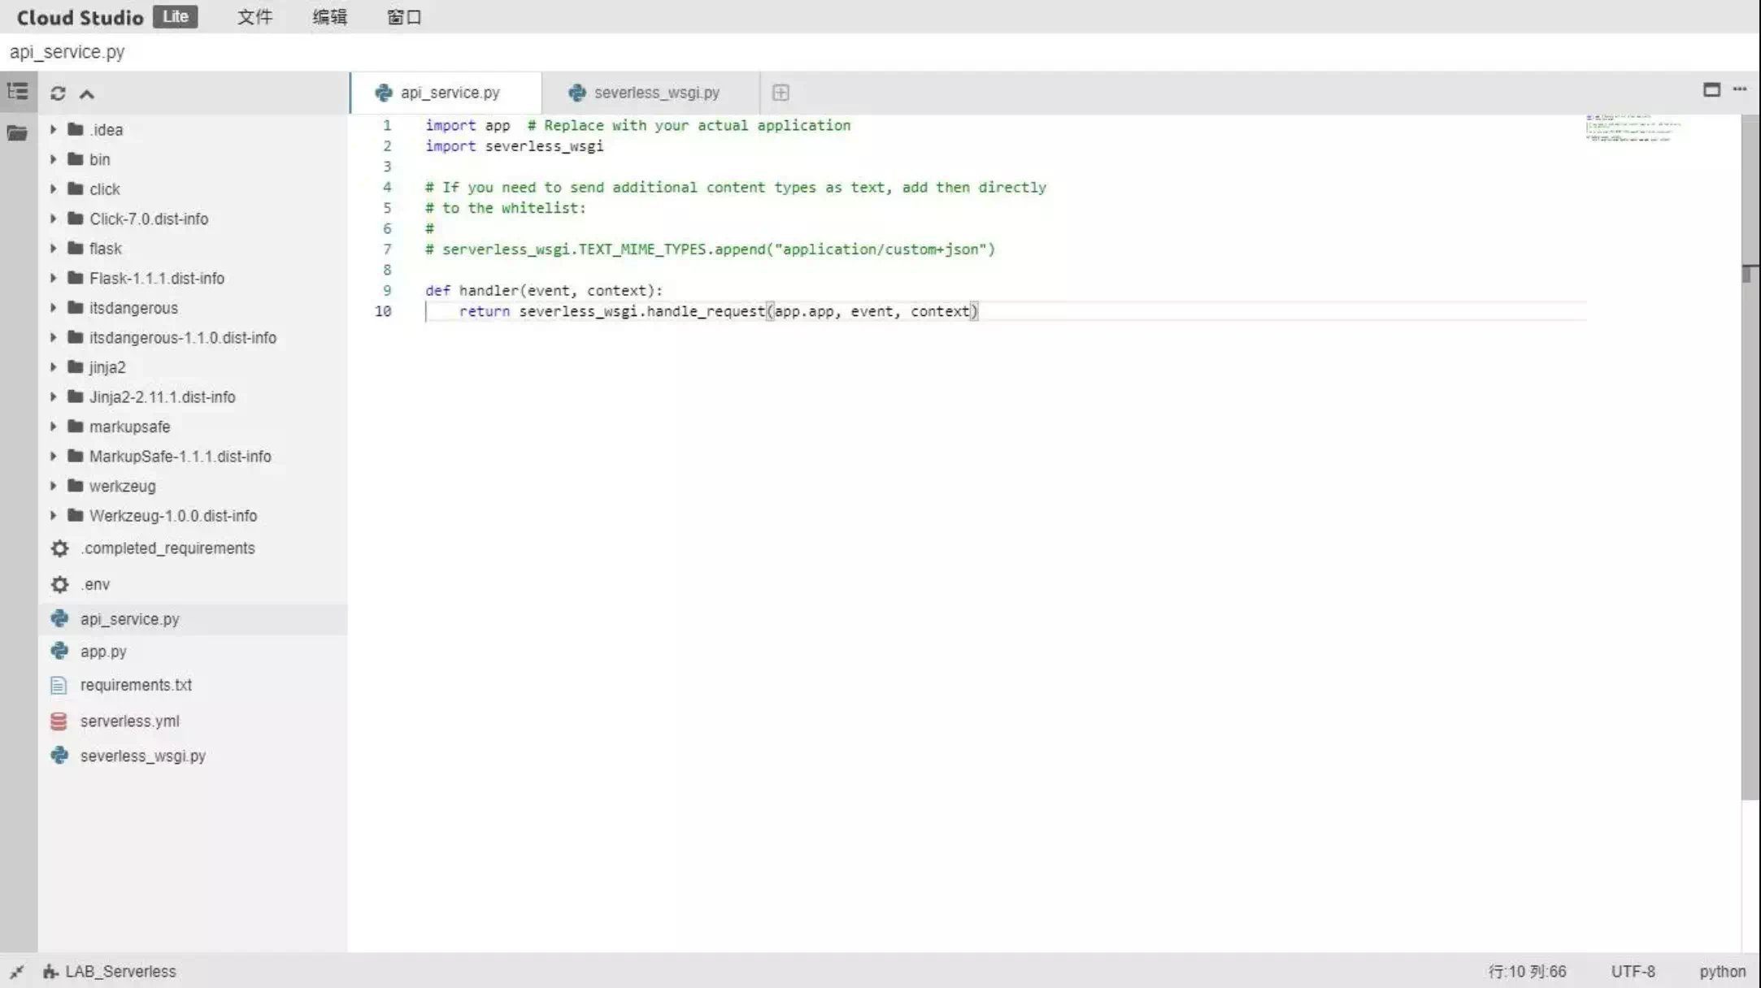Click the LAB_Serverless workspace icon
The width and height of the screenshot is (1761, 988).
click(x=50, y=971)
